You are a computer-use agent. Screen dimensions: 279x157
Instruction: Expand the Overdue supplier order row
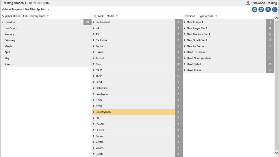[3, 22]
